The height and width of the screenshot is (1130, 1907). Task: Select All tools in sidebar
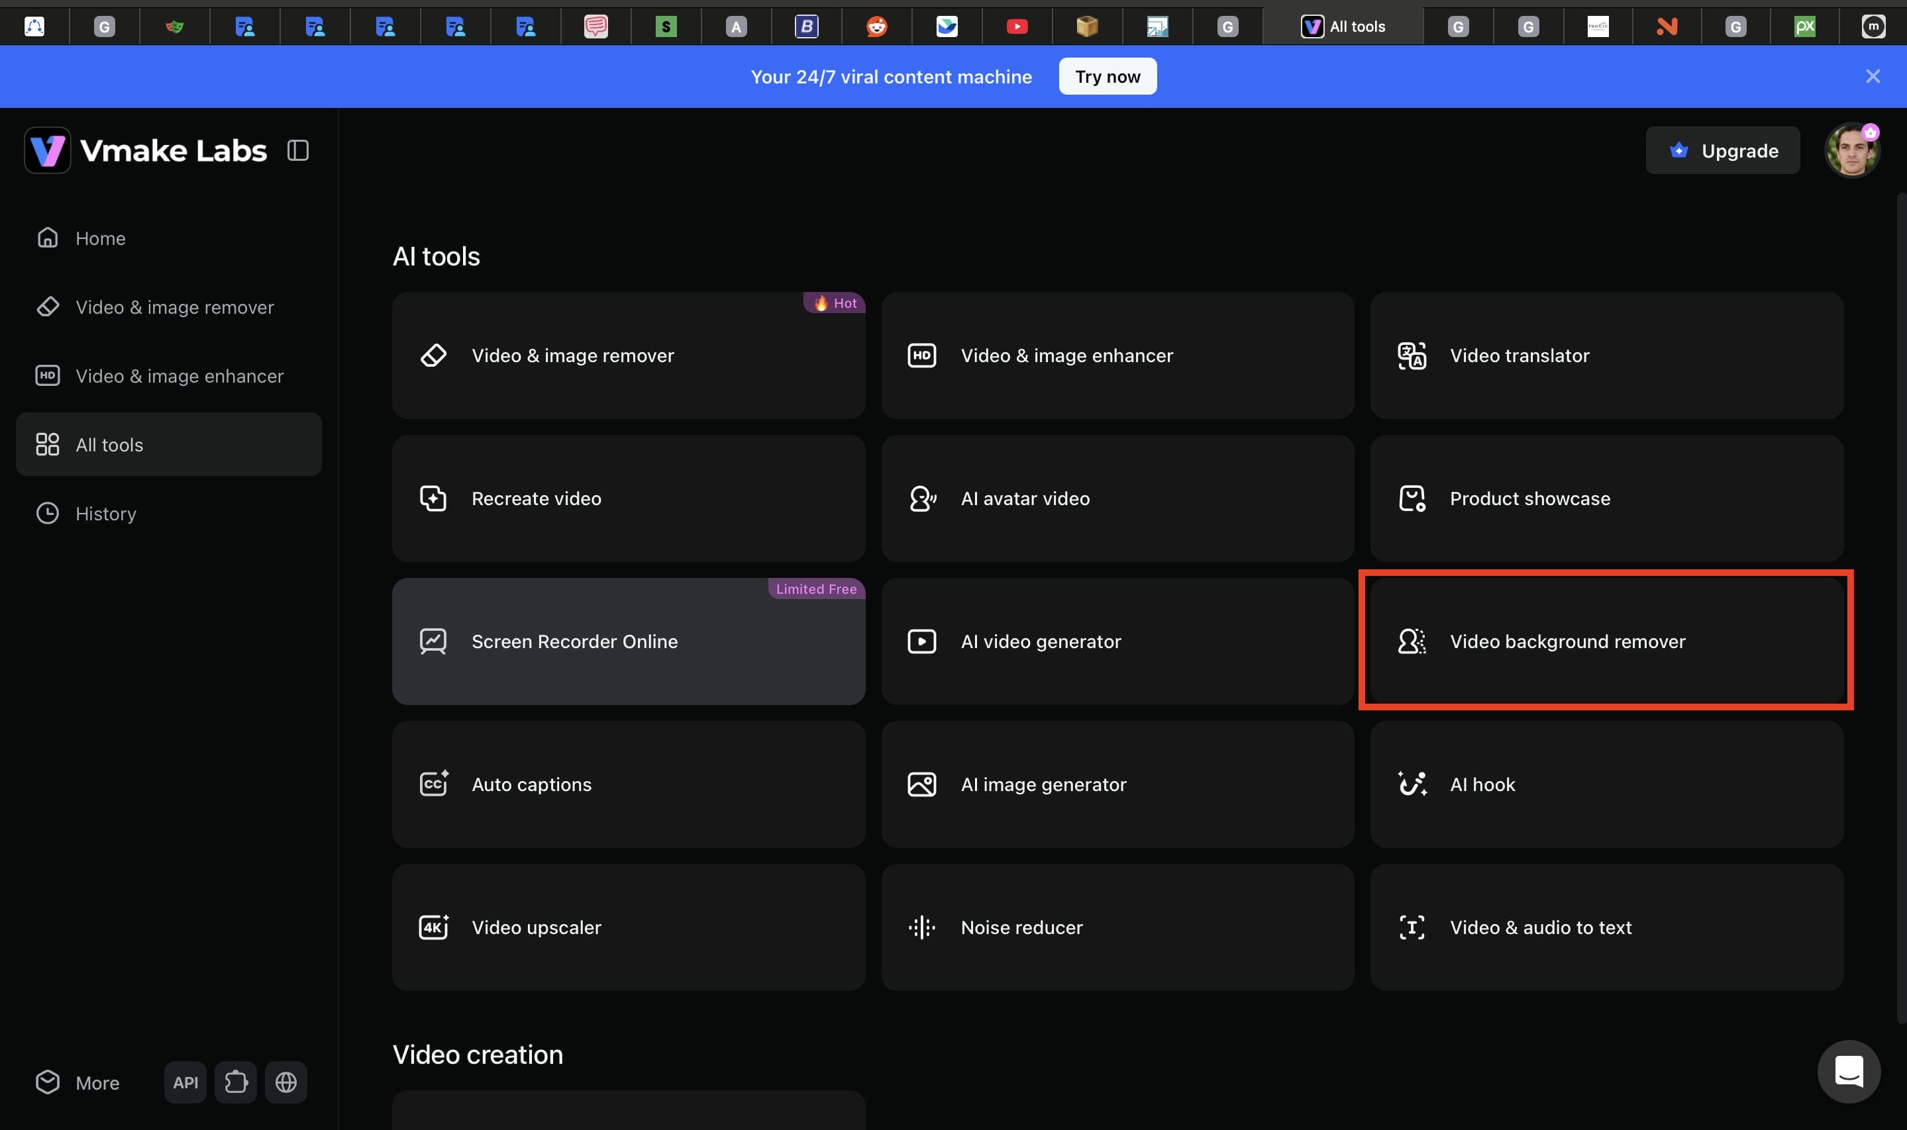click(x=168, y=445)
